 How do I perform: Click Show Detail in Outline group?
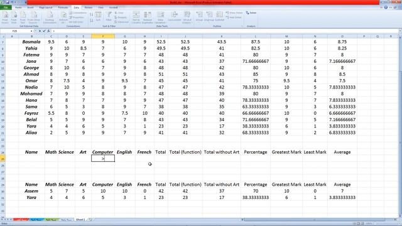click(234, 13)
